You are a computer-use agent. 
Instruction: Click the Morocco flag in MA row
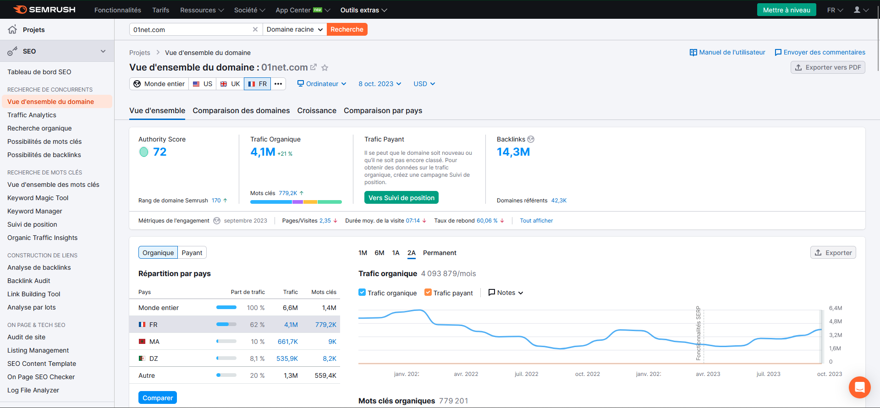pyautogui.click(x=142, y=342)
